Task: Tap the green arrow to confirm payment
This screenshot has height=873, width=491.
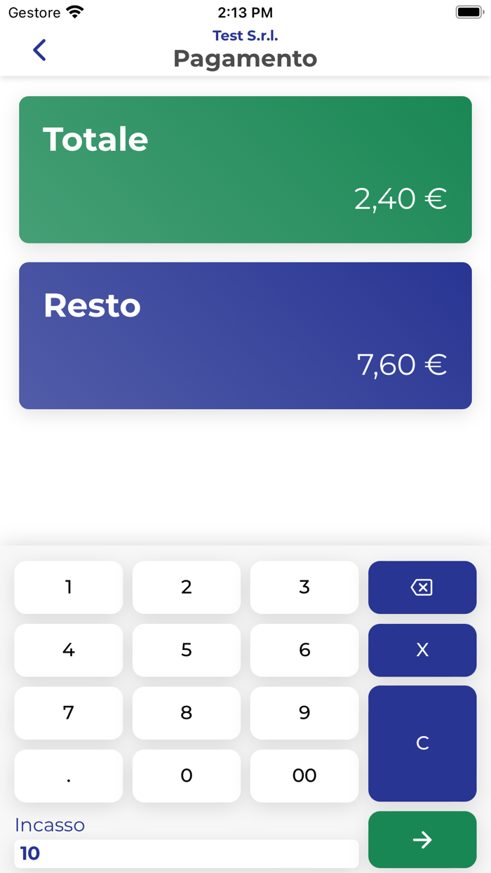Action: [x=422, y=839]
